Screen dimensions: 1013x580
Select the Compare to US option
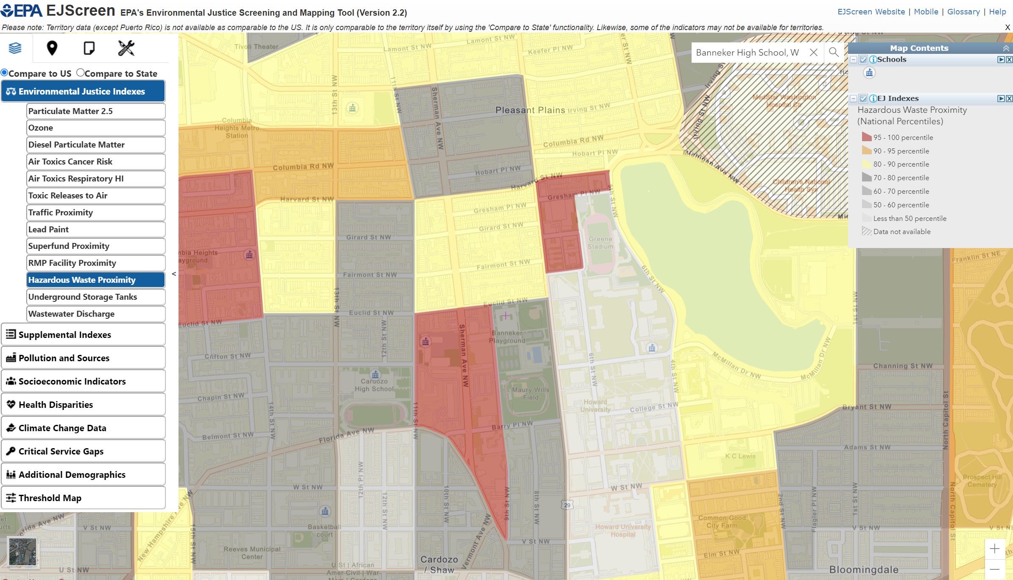pos(4,72)
